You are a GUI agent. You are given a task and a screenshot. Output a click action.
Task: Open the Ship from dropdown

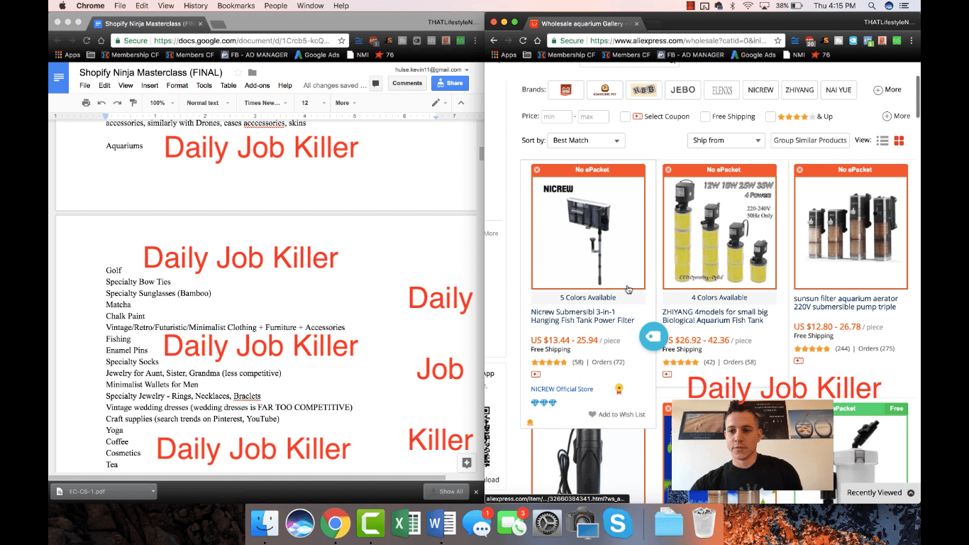(x=726, y=141)
